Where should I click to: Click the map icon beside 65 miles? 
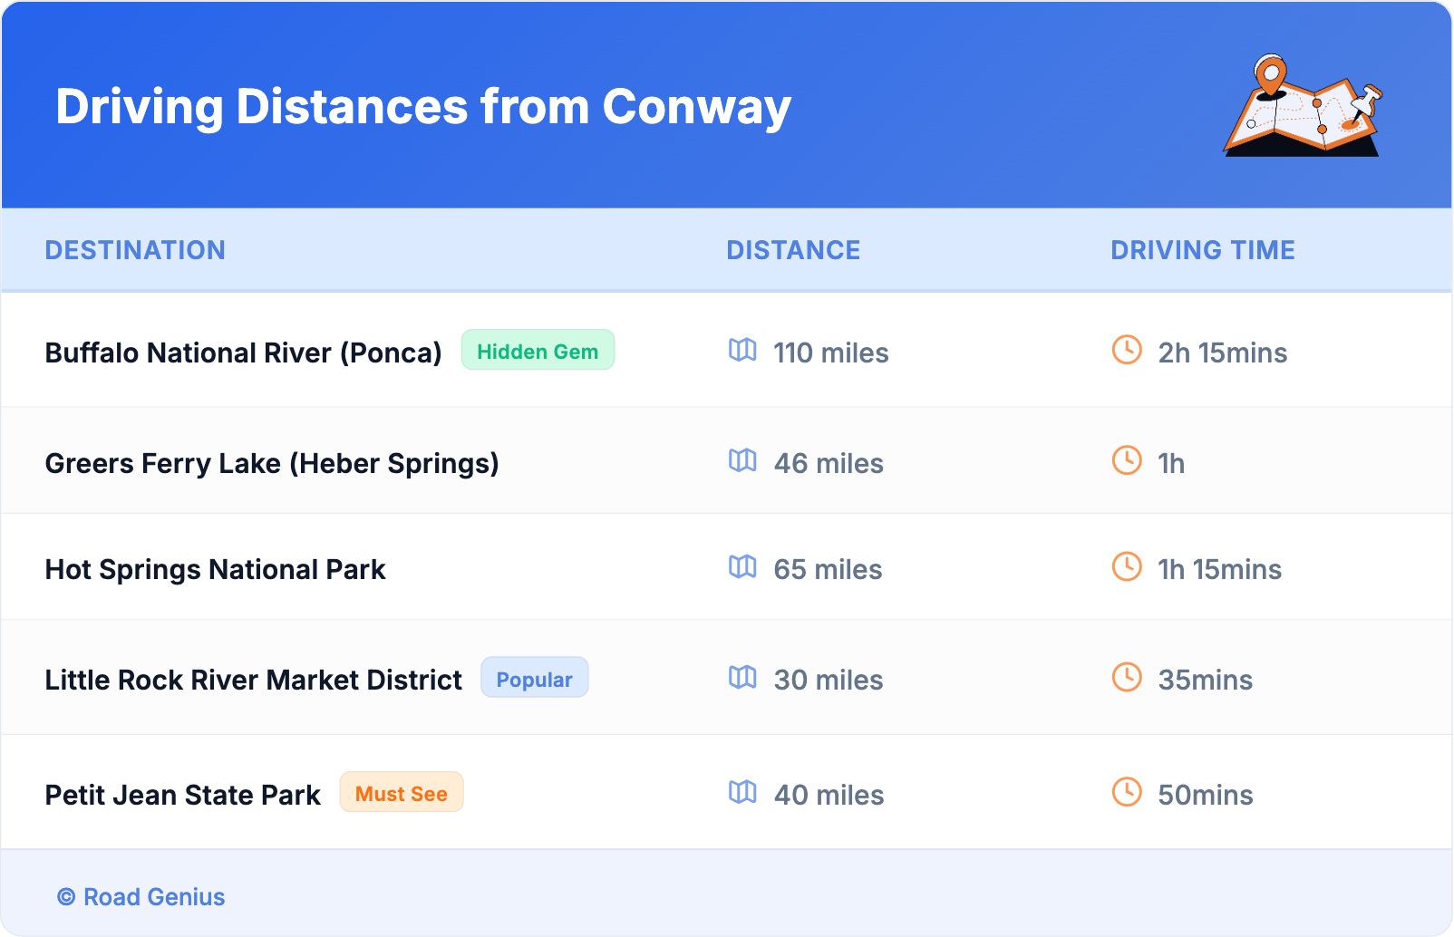(742, 566)
